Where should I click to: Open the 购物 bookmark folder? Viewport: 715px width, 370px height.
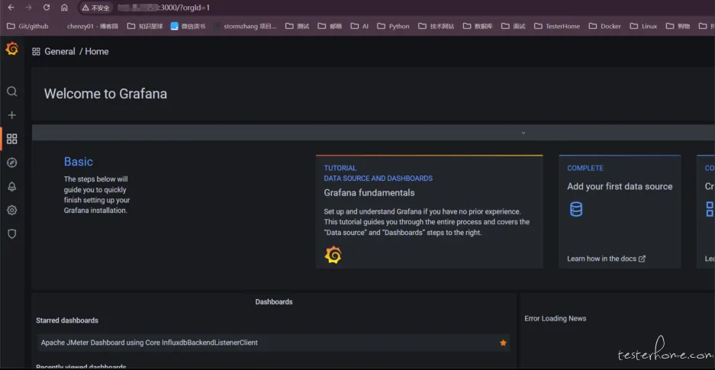pos(678,26)
